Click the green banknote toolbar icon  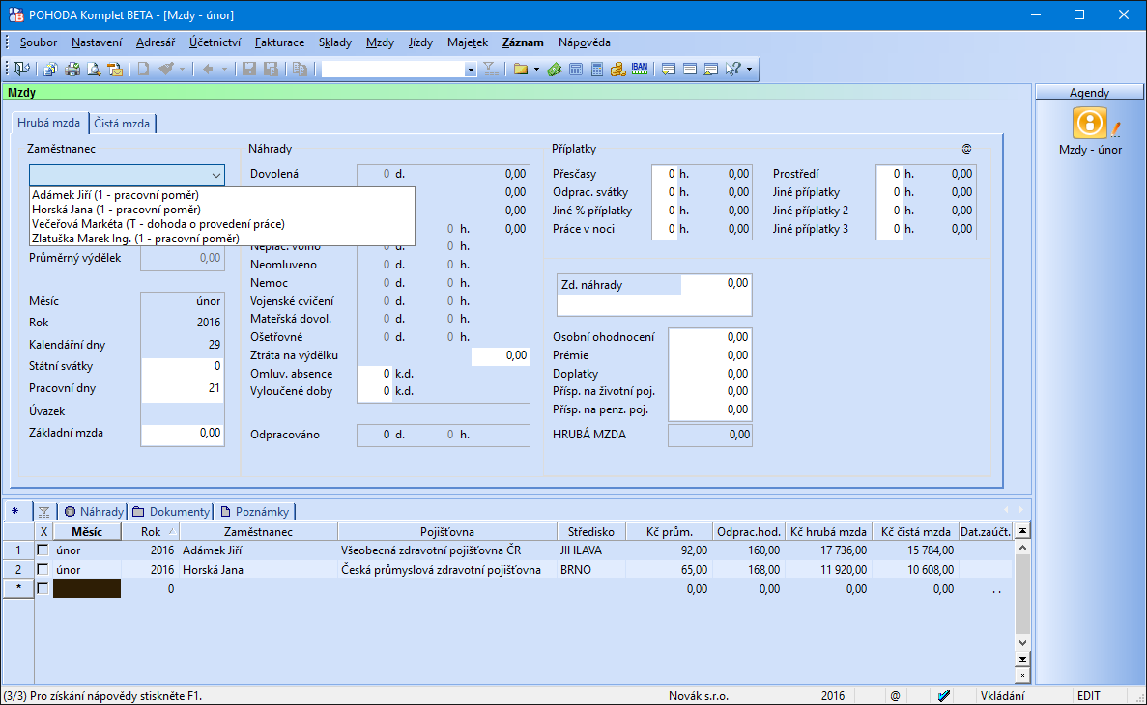point(555,69)
